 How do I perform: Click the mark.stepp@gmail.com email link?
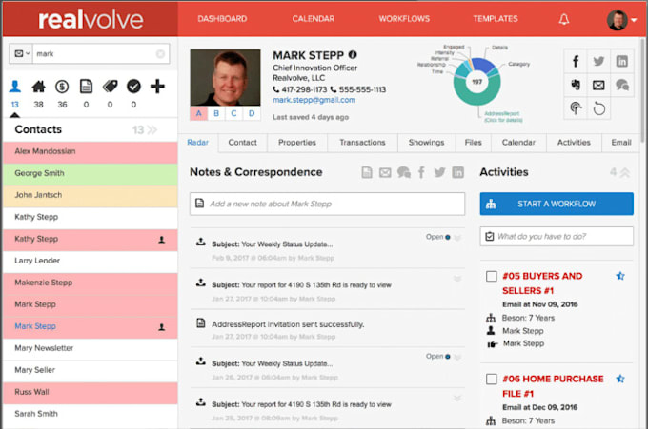click(x=314, y=100)
